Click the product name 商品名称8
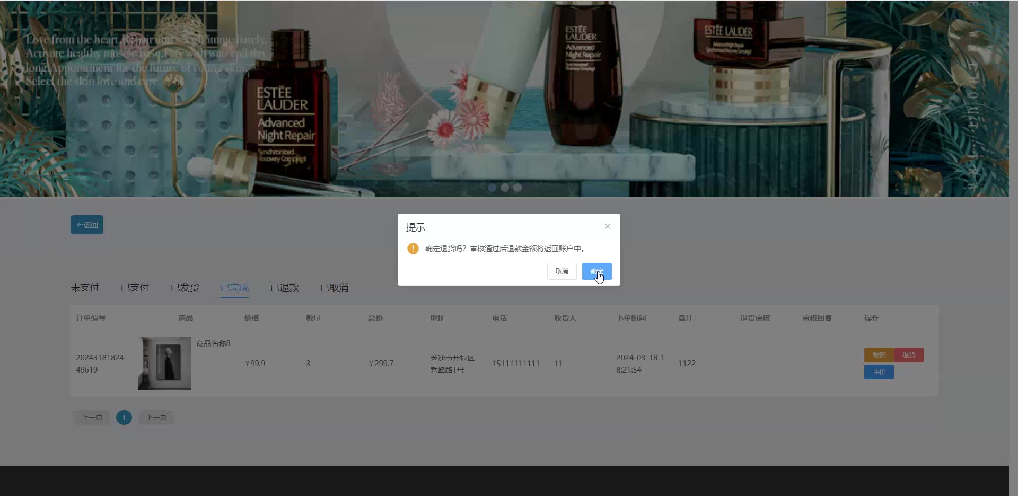 coord(213,343)
